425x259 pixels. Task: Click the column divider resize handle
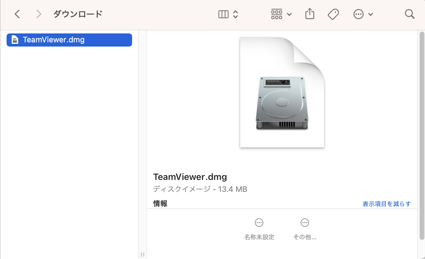pyautogui.click(x=143, y=254)
